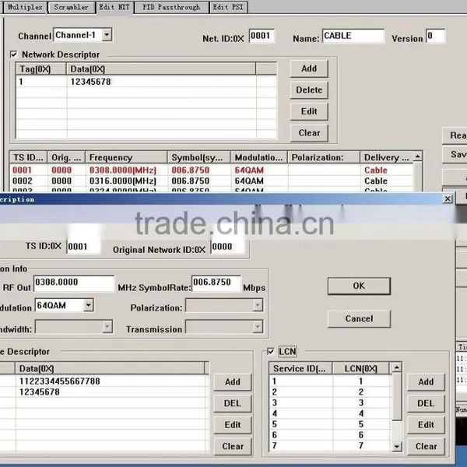Add a network descriptor entry

(x=309, y=68)
